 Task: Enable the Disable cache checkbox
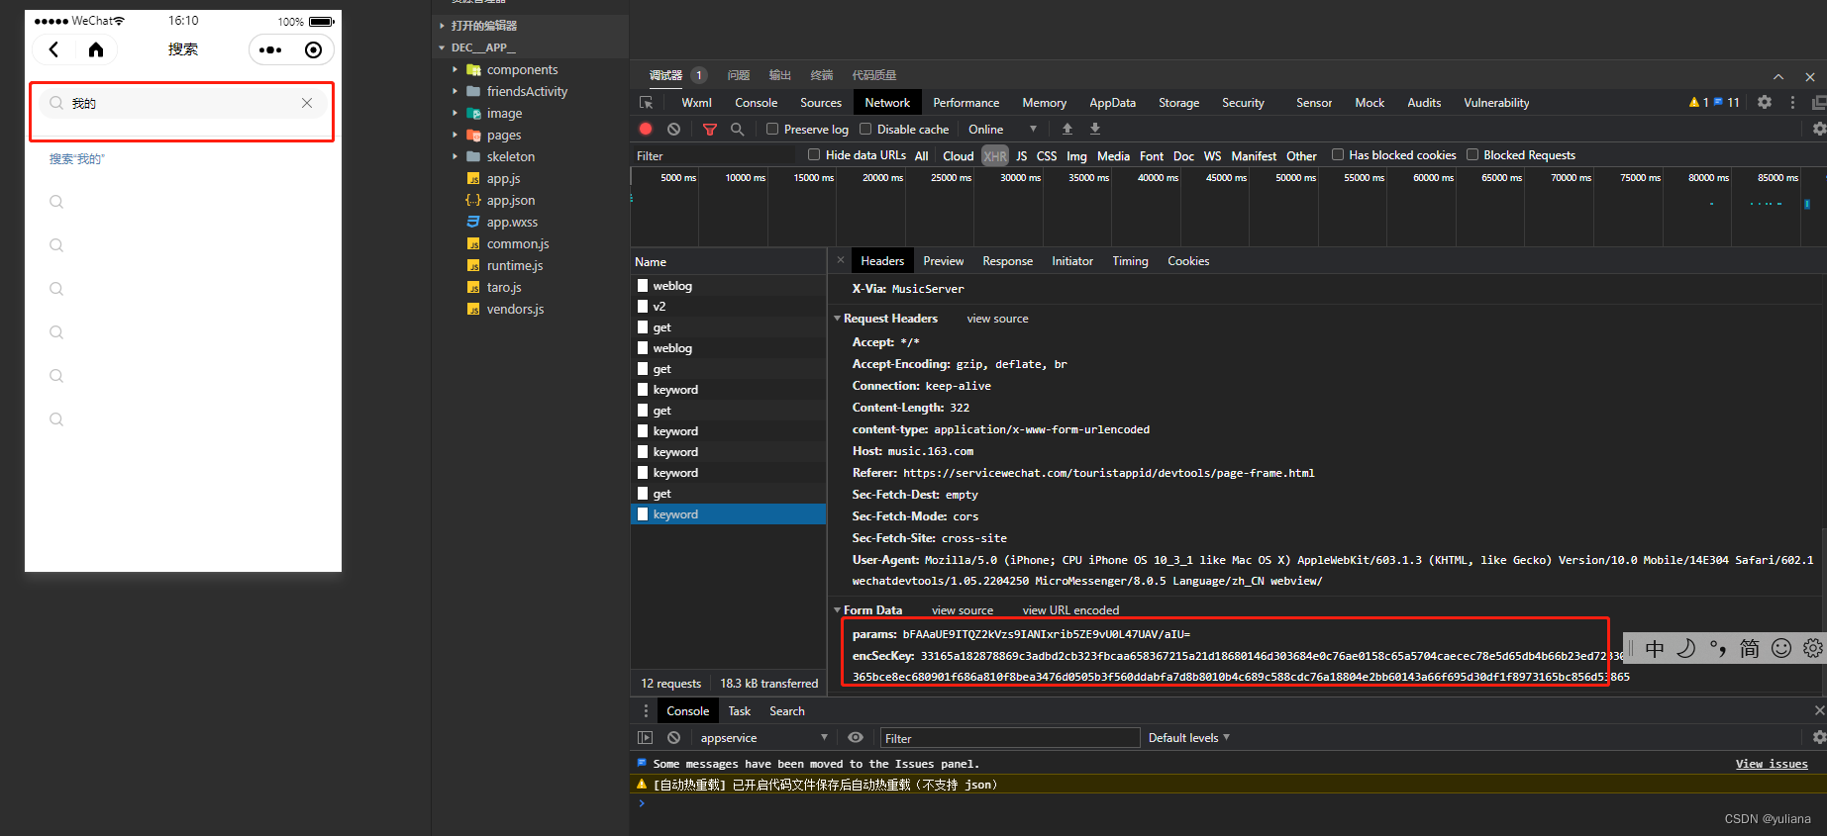coord(865,129)
